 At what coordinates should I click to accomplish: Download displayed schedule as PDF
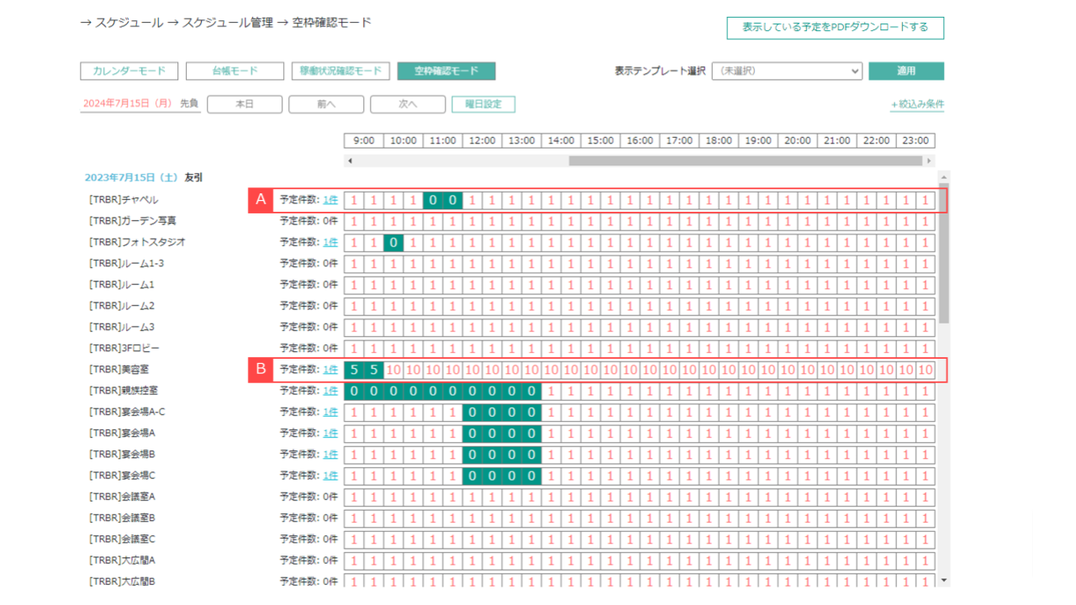coord(835,28)
